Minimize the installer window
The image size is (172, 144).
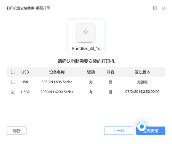click(147, 8)
